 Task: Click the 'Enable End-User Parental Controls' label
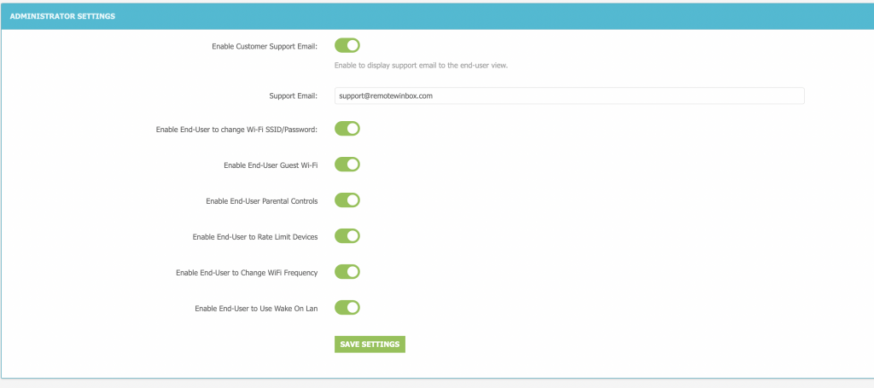(x=262, y=201)
